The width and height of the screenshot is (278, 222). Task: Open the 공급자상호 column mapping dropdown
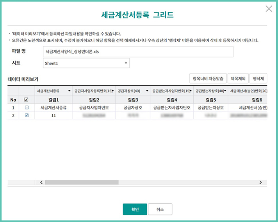[x=147, y=91]
